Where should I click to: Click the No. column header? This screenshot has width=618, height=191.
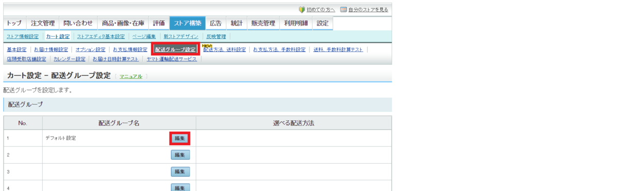[23, 123]
